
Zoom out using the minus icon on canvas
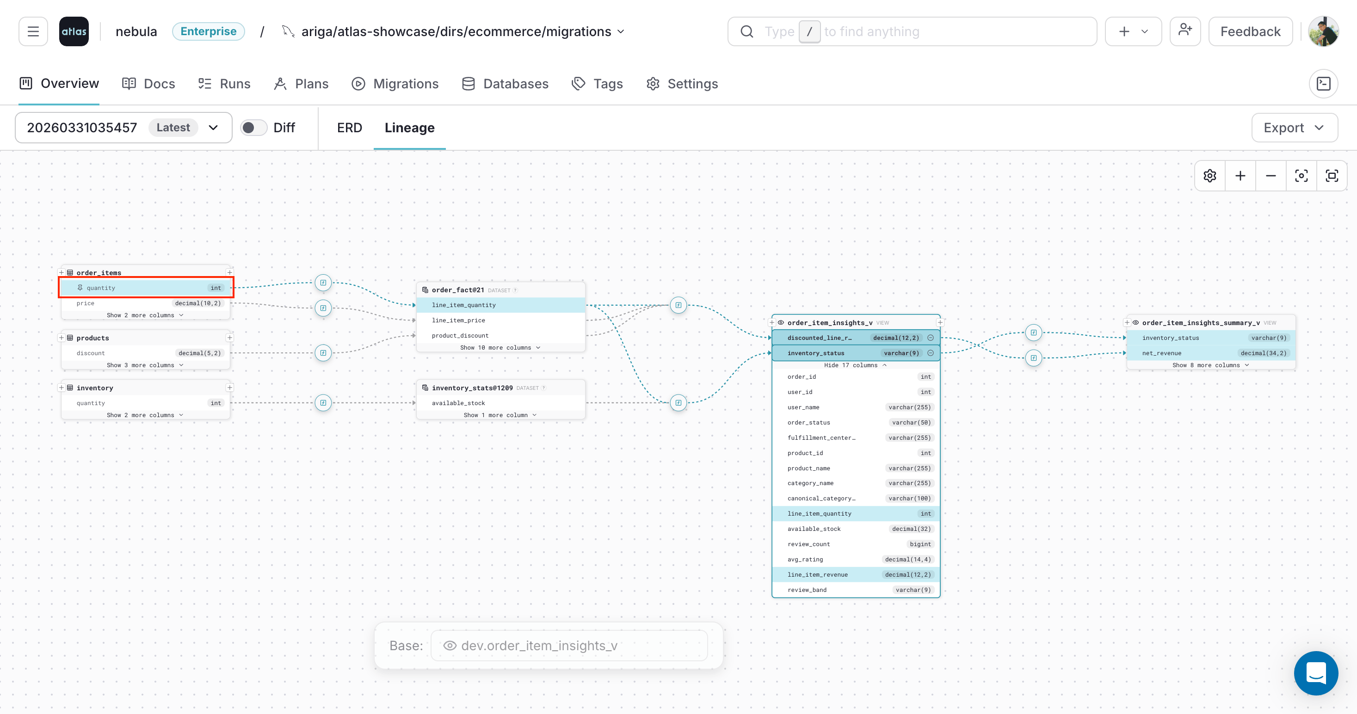click(1271, 175)
